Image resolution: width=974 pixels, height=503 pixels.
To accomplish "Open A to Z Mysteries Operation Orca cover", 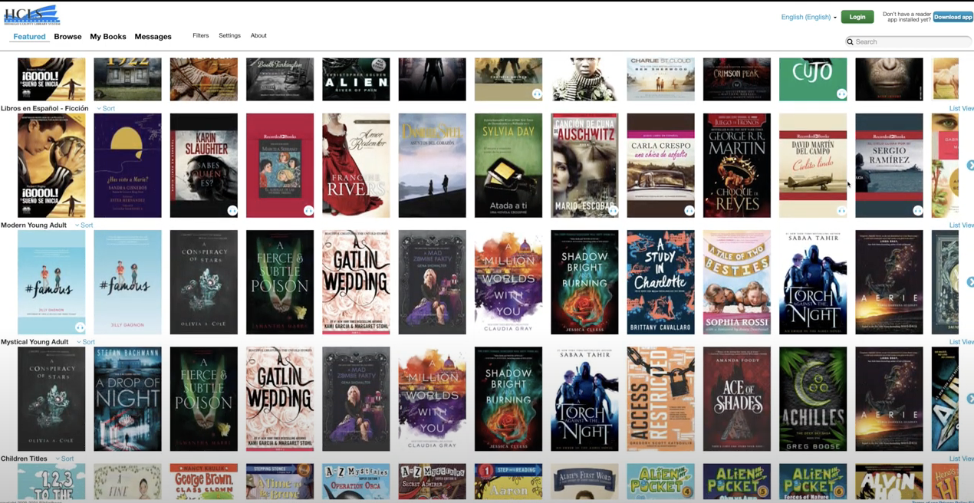I will pyautogui.click(x=356, y=482).
